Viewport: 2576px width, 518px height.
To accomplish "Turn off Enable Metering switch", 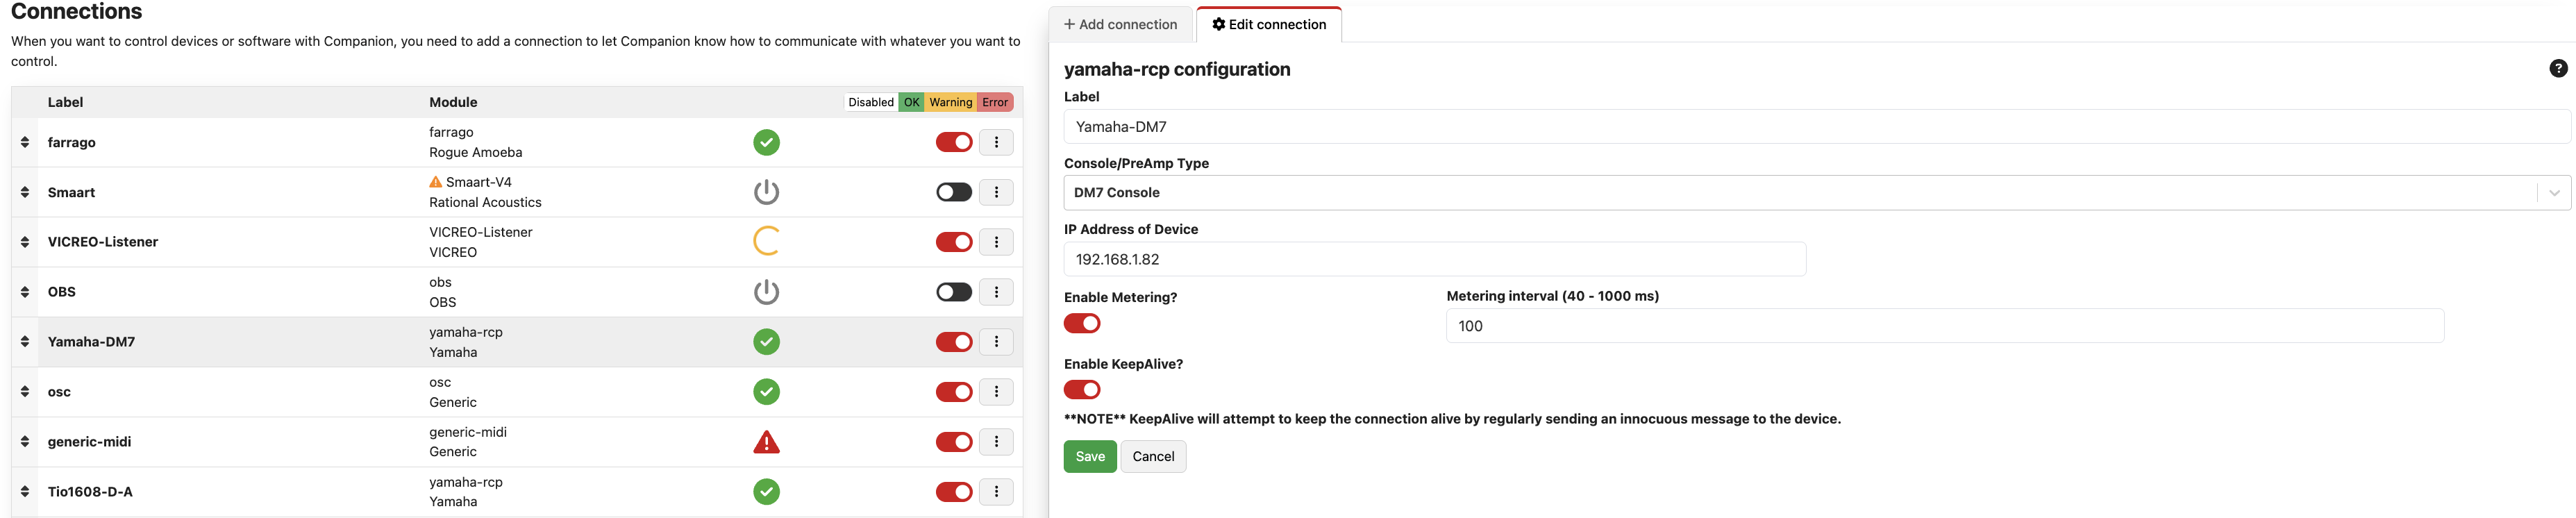I will (x=1081, y=323).
